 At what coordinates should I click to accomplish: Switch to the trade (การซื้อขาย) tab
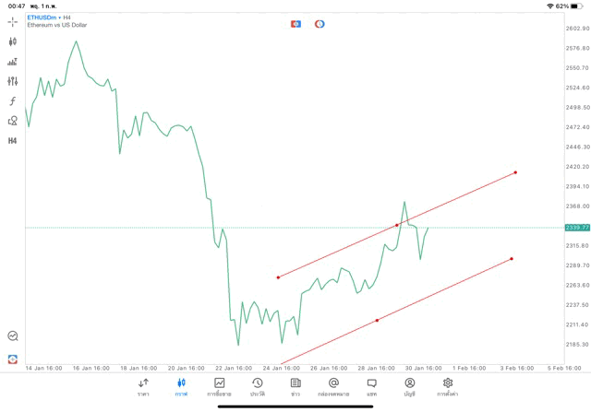point(219,387)
